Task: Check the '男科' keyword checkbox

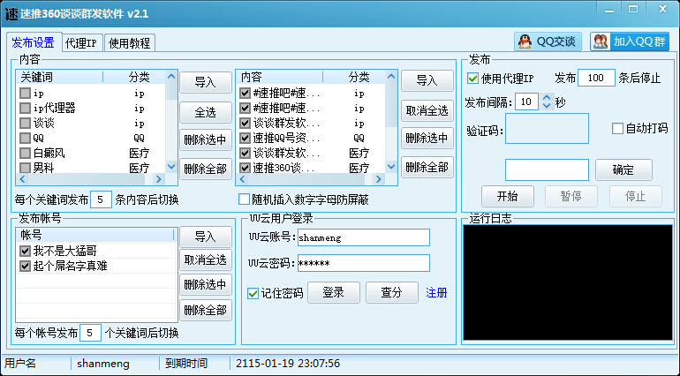Action: pos(25,168)
